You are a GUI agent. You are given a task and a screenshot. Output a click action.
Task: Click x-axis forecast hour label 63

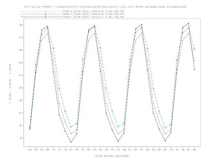(153, 150)
